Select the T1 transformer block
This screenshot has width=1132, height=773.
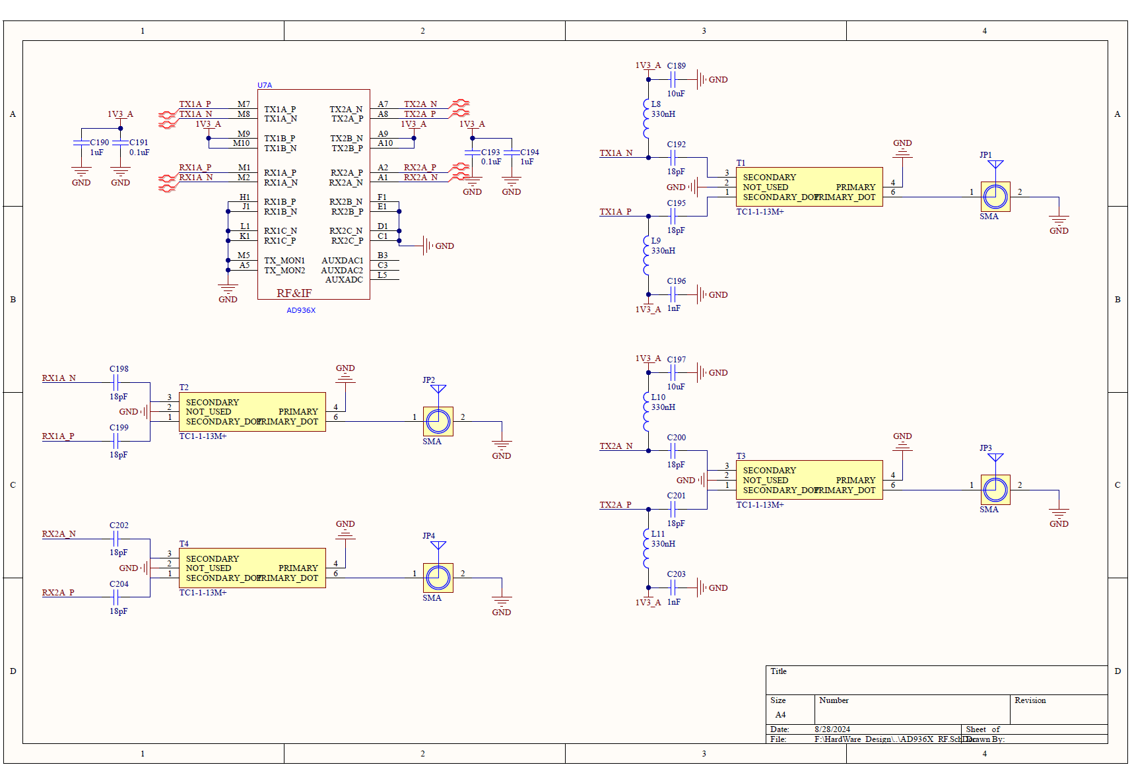(x=809, y=187)
